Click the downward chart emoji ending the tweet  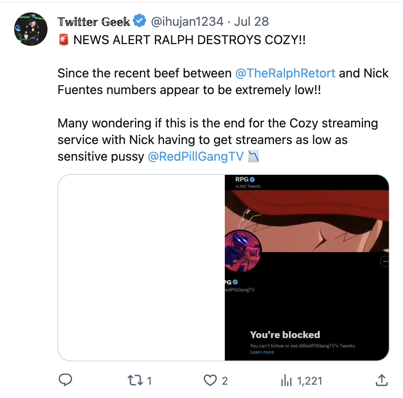click(253, 157)
